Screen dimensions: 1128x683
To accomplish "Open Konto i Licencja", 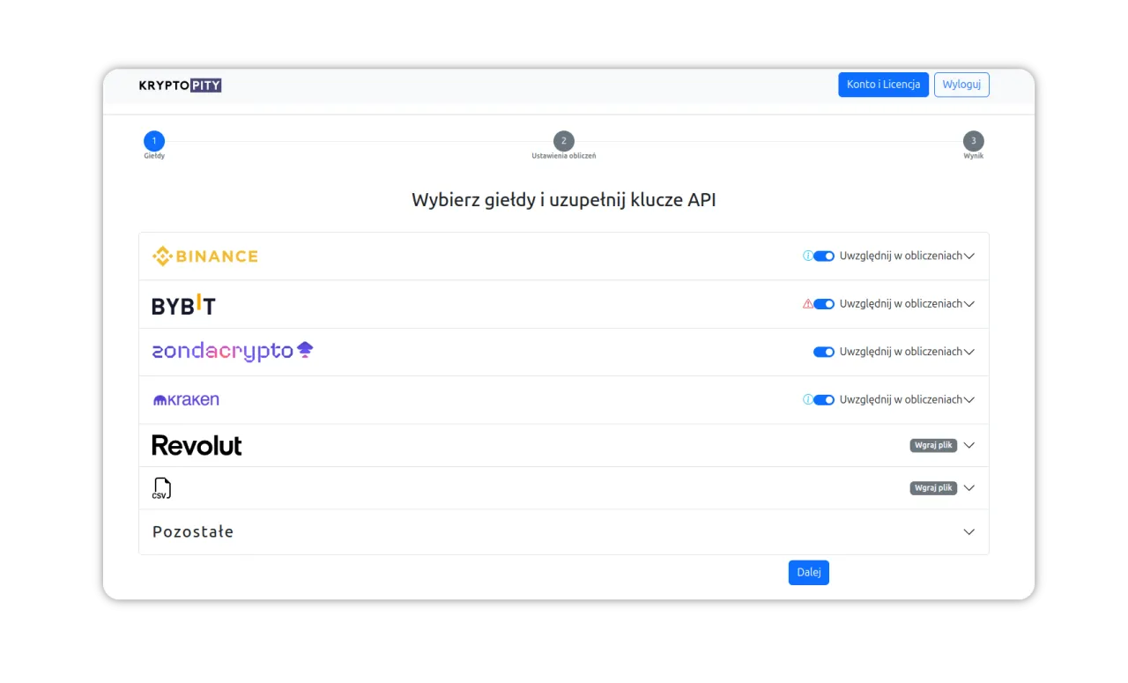I will [883, 85].
